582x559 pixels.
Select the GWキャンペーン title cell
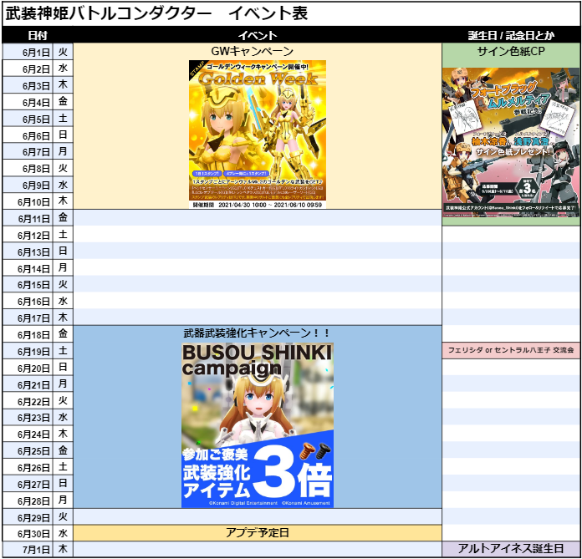pyautogui.click(x=258, y=51)
